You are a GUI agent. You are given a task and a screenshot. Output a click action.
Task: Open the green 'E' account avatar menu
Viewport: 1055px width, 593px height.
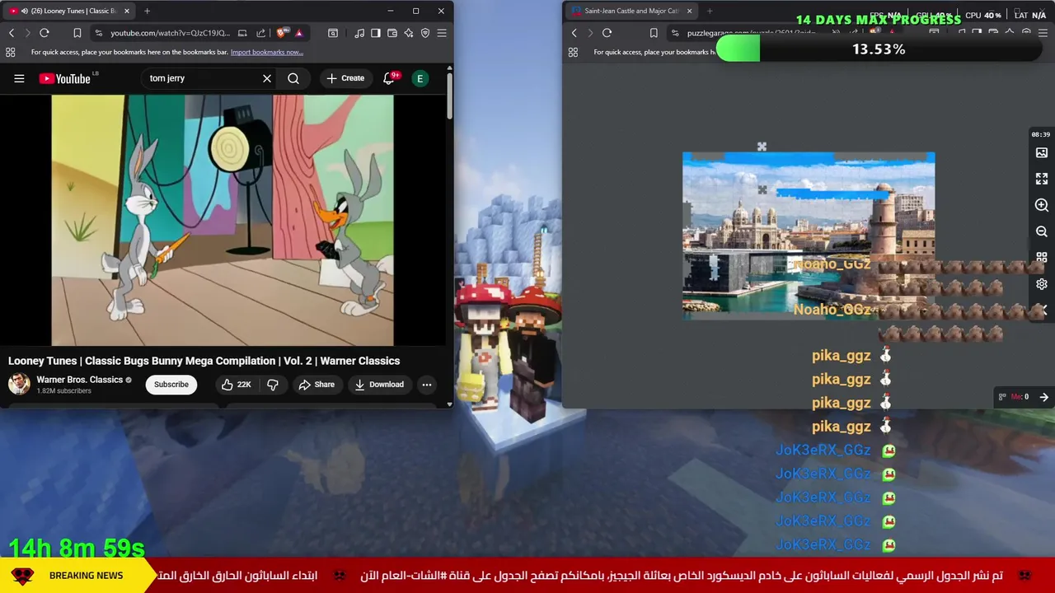420,78
